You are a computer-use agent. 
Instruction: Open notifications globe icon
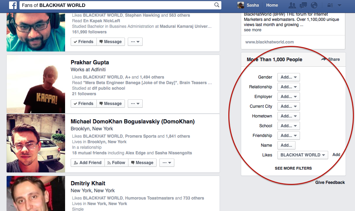click(x=314, y=5)
